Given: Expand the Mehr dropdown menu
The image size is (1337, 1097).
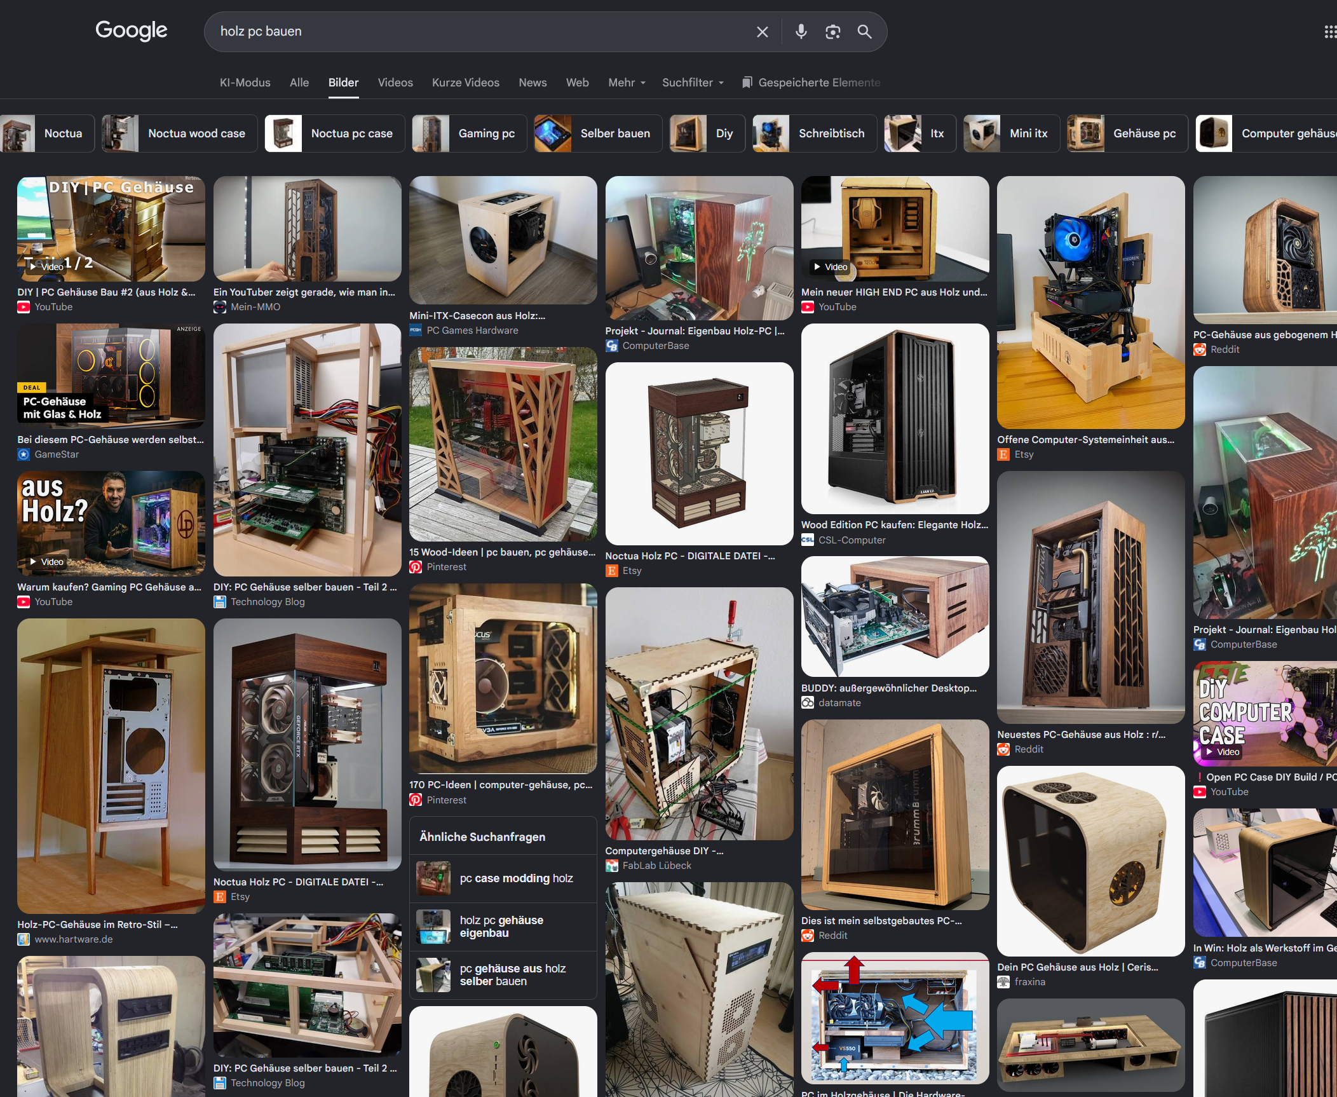Looking at the screenshot, I should (x=627, y=83).
